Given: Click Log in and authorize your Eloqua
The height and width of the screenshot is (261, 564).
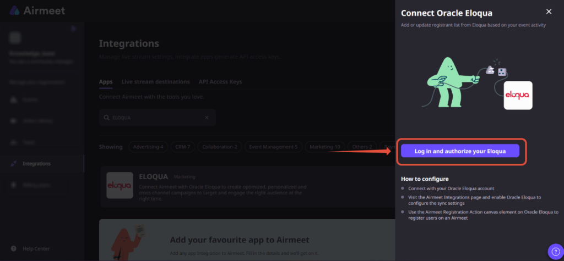Looking at the screenshot, I should pyautogui.click(x=460, y=151).
